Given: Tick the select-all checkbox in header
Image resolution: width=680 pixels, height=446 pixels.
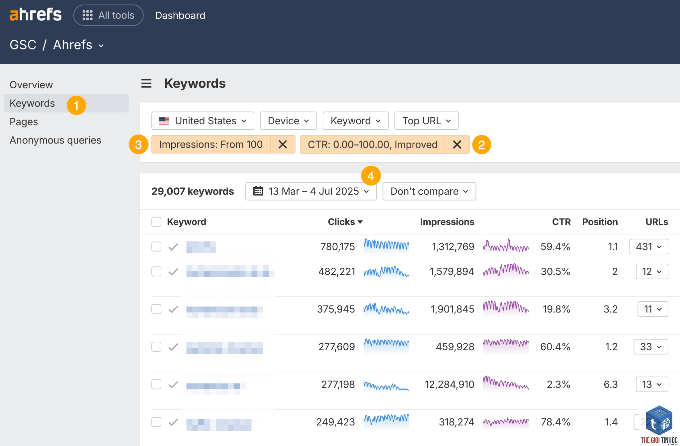Looking at the screenshot, I should (156, 222).
